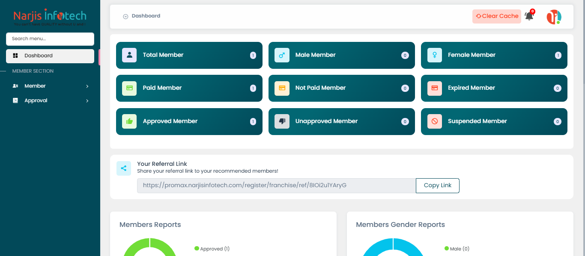Screen dimensions: 585x256
Task: Click the Unapproved Member count badge
Action: pos(405,122)
